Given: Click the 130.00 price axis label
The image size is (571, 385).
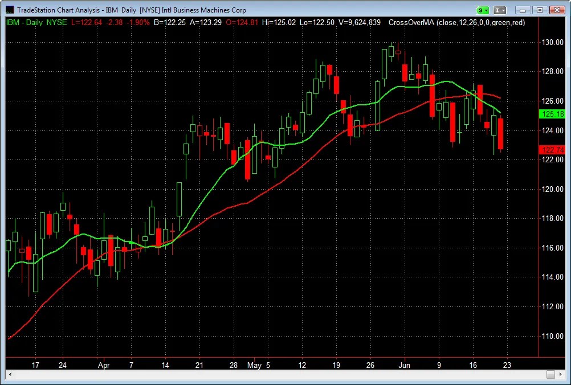Looking at the screenshot, I should [x=552, y=43].
